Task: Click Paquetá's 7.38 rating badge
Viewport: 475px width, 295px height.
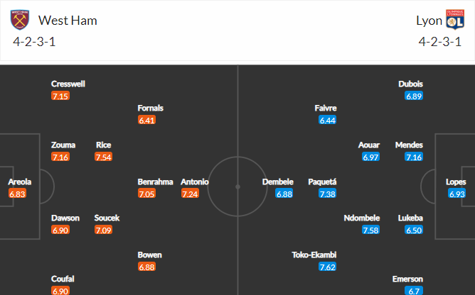Action: coord(328,194)
